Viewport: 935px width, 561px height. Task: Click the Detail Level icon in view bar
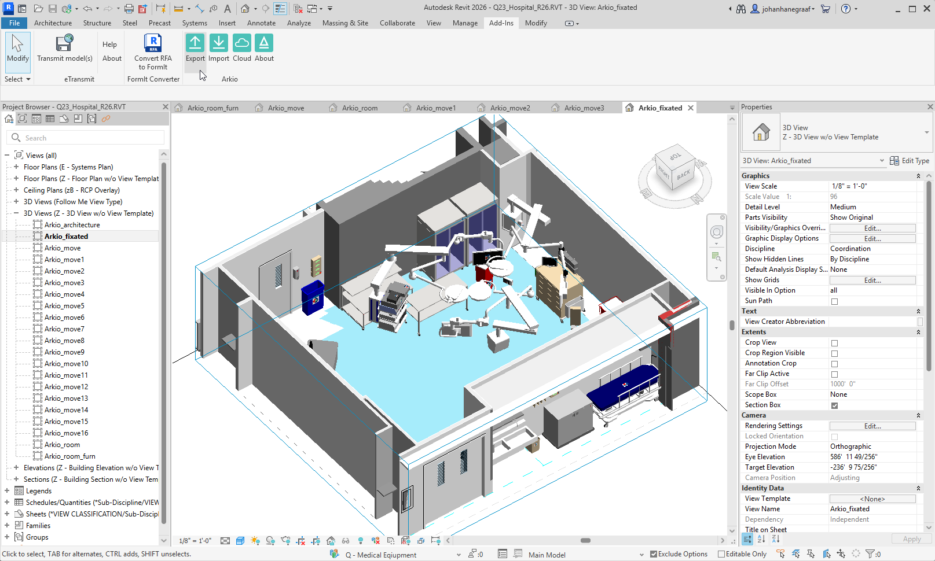(x=225, y=541)
